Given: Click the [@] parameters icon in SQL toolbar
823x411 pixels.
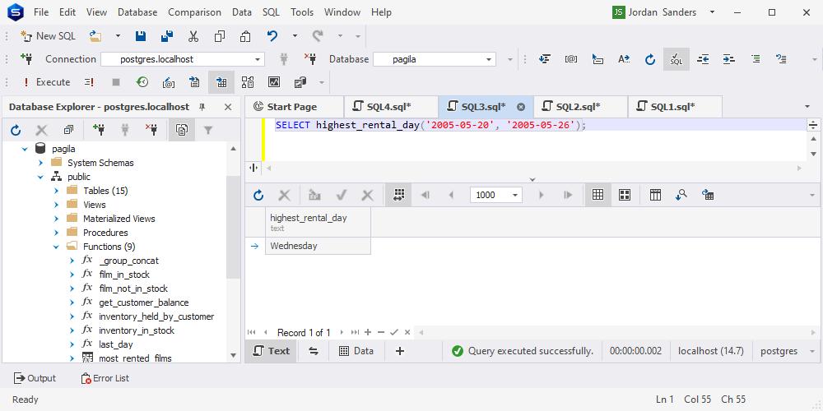Looking at the screenshot, I should (x=571, y=59).
